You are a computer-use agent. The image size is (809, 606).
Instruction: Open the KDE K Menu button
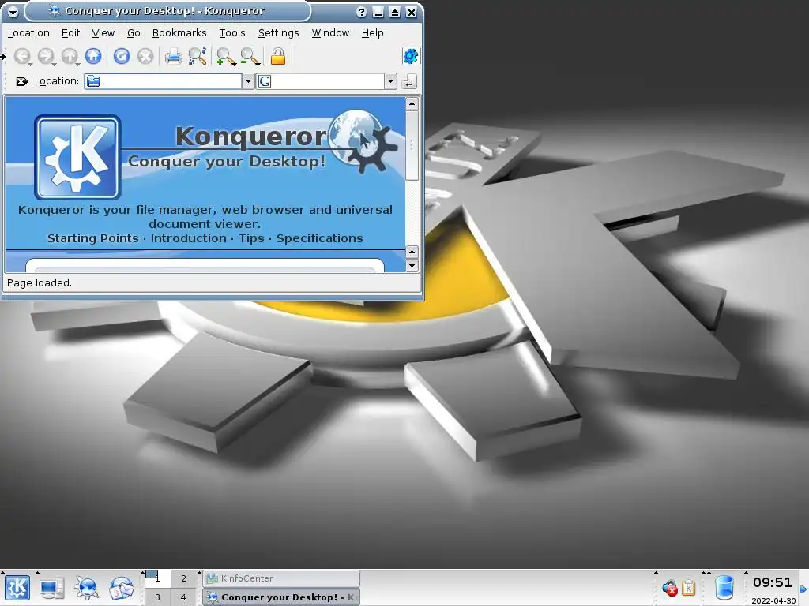pos(17,587)
